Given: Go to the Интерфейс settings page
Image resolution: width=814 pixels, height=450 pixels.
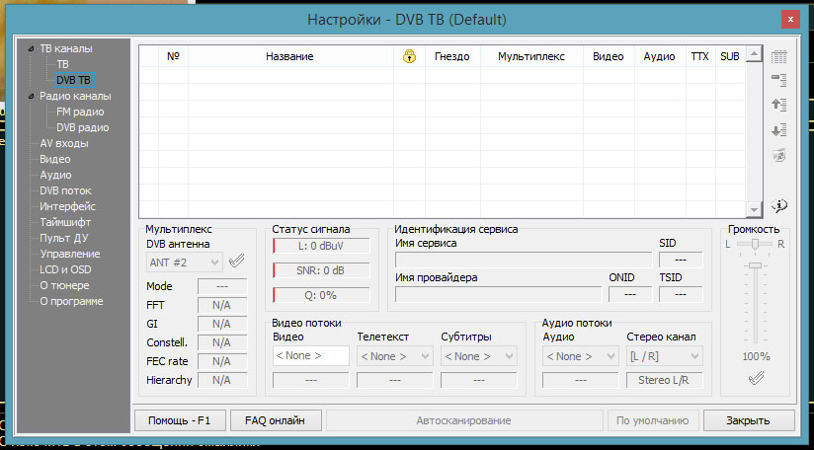Looking at the screenshot, I should click(67, 207).
